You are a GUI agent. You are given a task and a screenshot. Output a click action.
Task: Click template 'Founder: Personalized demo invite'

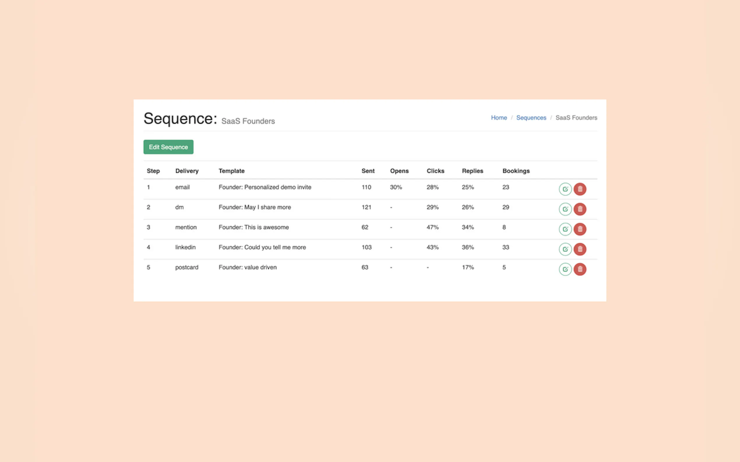click(x=265, y=187)
